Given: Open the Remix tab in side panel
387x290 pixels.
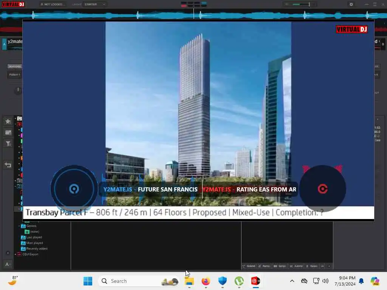Looking at the screenshot, I should coord(264,266).
